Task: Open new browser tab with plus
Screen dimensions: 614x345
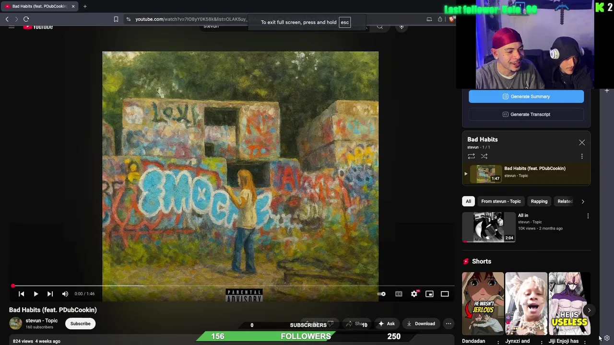Action: click(85, 6)
